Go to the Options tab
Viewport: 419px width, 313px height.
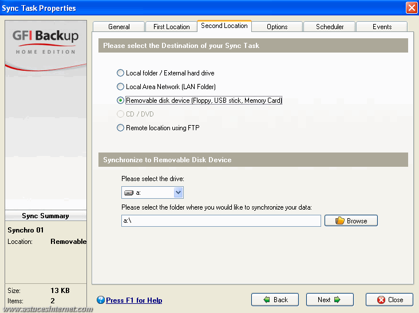coord(277,27)
